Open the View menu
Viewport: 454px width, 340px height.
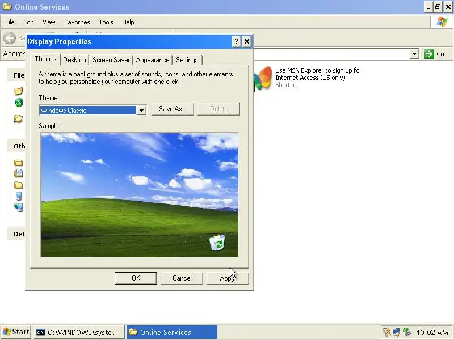tap(49, 22)
